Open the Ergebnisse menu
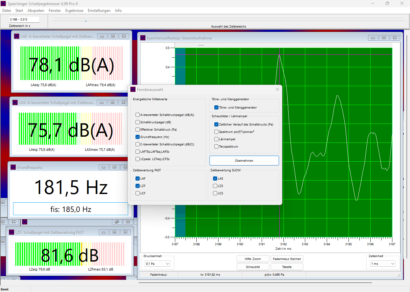The image size is (410, 292). click(74, 11)
